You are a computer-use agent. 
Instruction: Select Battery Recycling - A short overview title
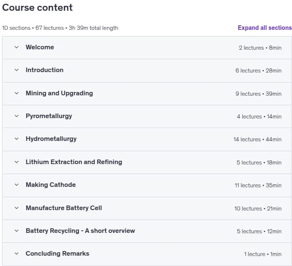tap(80, 231)
